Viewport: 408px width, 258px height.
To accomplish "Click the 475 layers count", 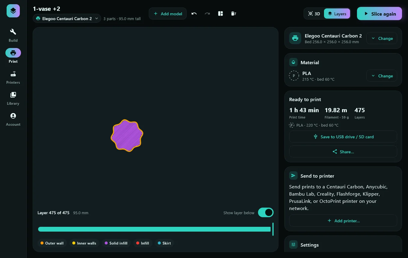I will [x=360, y=110].
